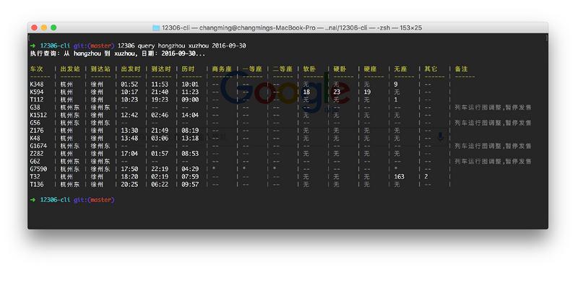Select the '一等座' column header

click(x=251, y=69)
